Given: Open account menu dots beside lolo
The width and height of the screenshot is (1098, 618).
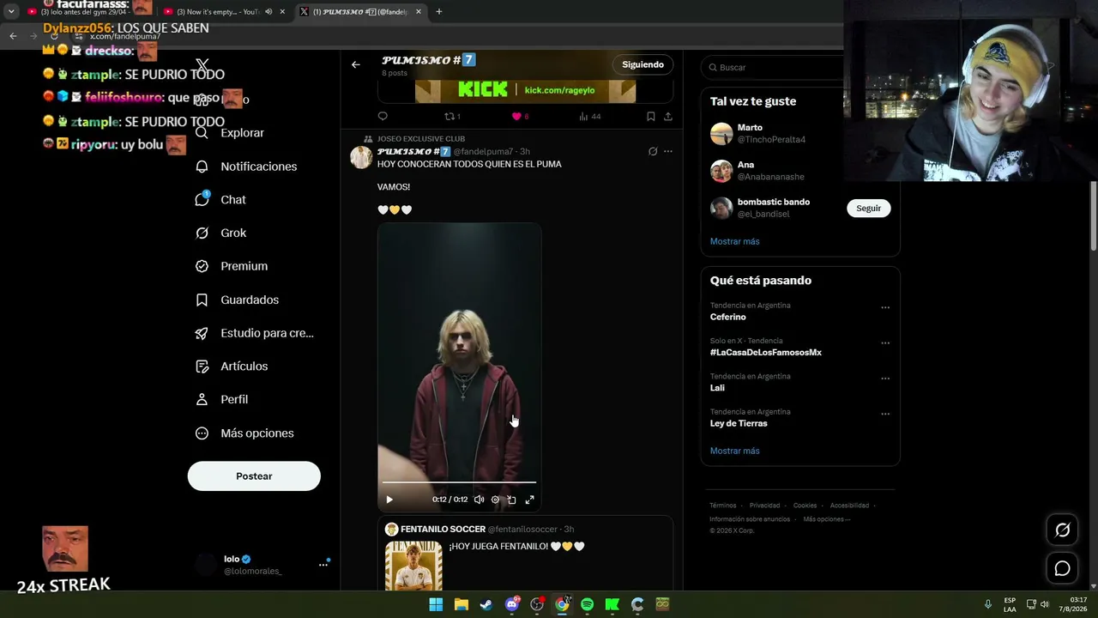Looking at the screenshot, I should pyautogui.click(x=323, y=564).
